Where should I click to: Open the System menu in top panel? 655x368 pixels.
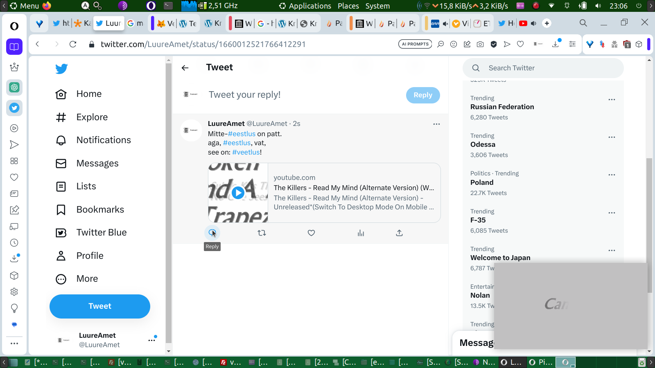(x=377, y=6)
